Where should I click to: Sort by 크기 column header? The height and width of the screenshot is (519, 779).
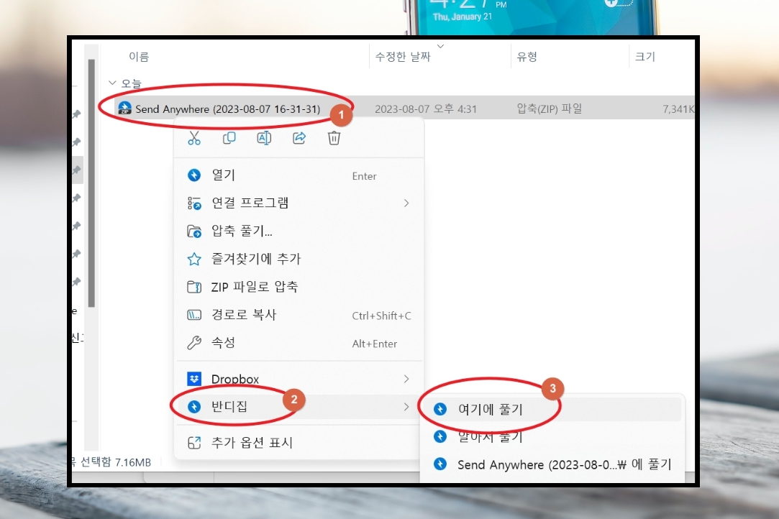(x=645, y=57)
